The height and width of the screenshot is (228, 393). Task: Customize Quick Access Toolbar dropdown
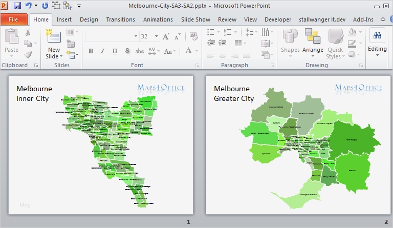(x=79, y=6)
